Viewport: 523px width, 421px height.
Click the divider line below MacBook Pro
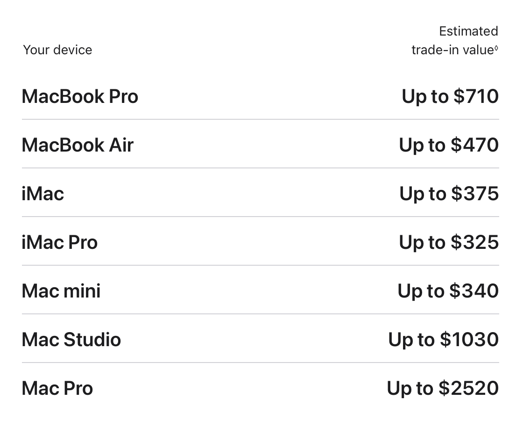click(260, 119)
